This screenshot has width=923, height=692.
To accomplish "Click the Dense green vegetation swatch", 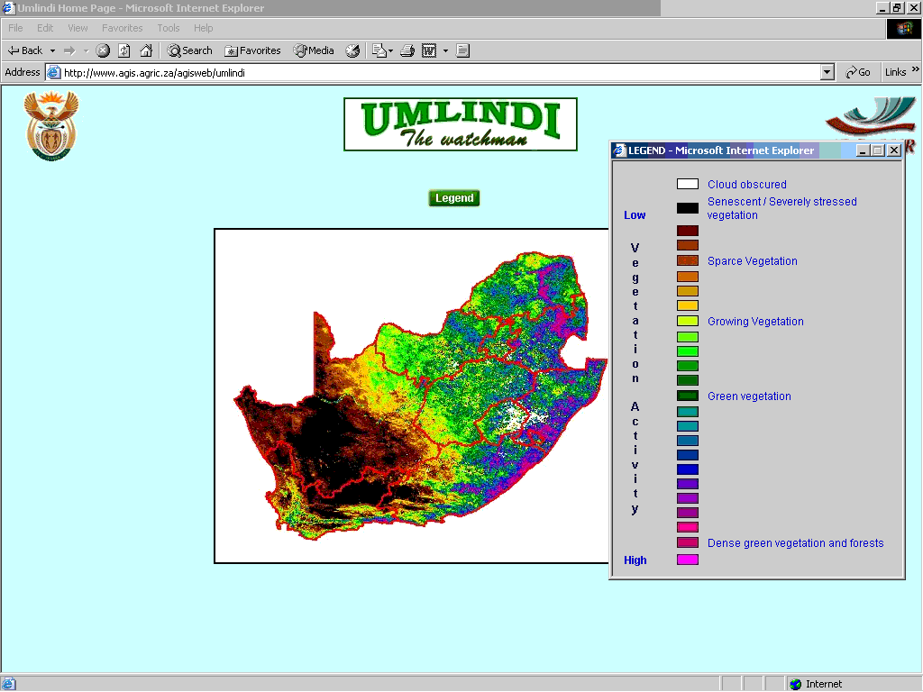I will pos(688,542).
